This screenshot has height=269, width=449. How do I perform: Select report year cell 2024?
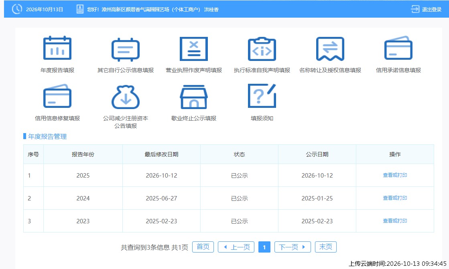click(x=83, y=198)
